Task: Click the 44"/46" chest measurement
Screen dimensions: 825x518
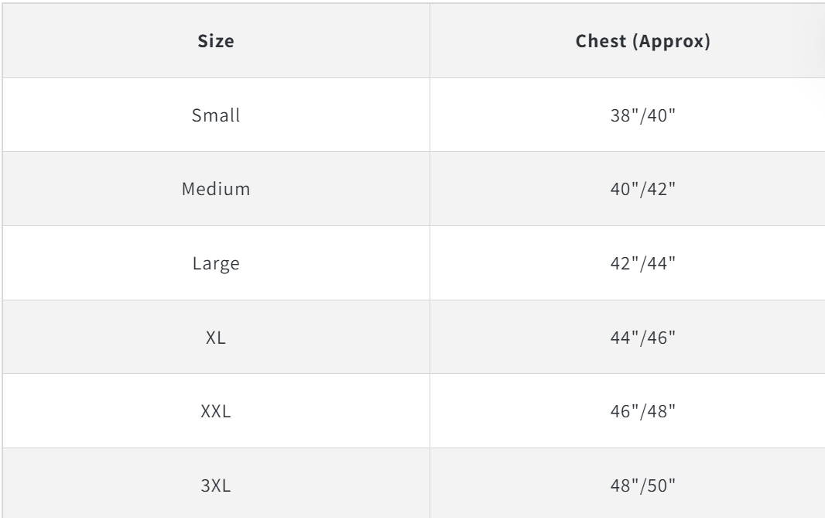Action: click(x=643, y=338)
